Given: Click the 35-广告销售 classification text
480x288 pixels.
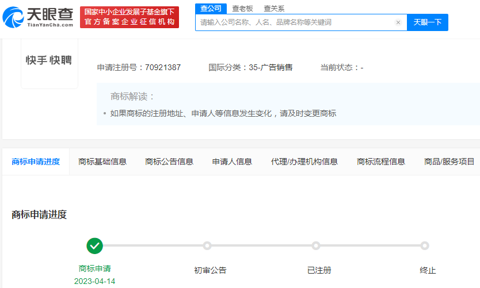Looking at the screenshot, I should (271, 67).
